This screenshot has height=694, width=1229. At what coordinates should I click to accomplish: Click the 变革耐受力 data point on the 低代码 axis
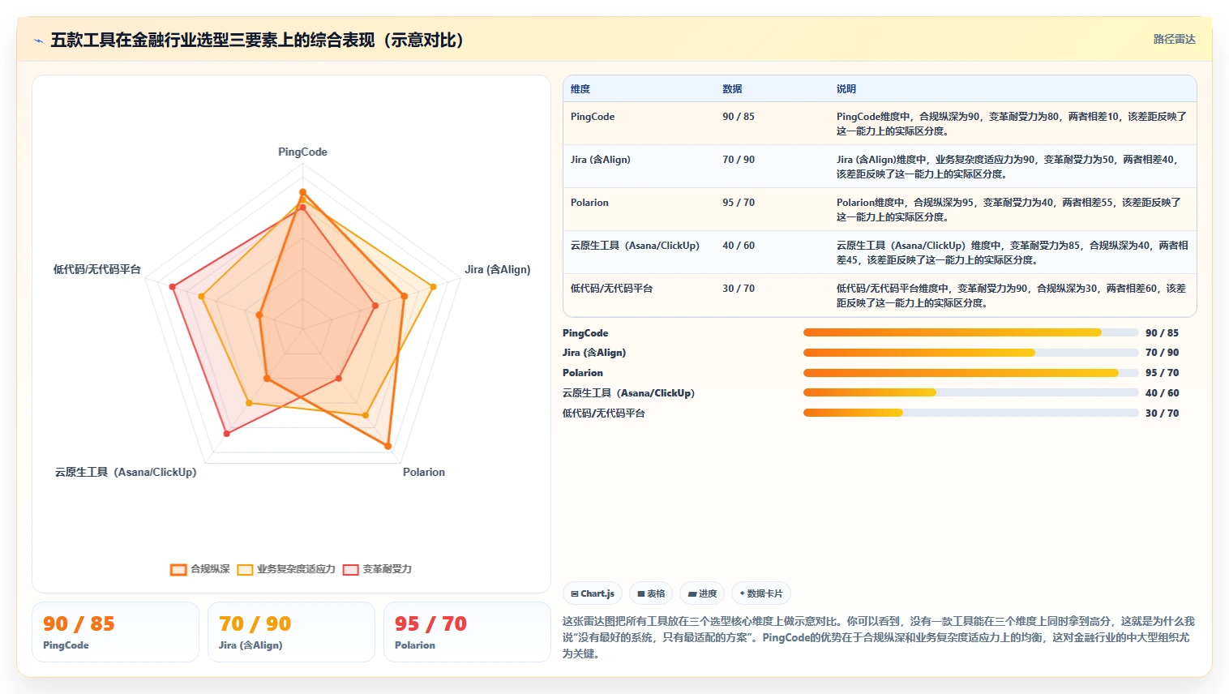172,286
